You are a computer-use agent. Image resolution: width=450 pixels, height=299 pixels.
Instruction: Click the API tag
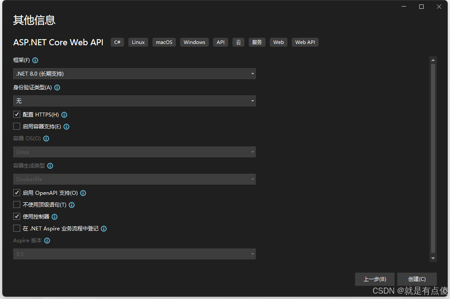click(x=221, y=42)
